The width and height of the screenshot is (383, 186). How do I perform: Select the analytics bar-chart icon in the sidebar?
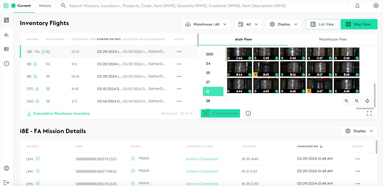tap(6, 35)
